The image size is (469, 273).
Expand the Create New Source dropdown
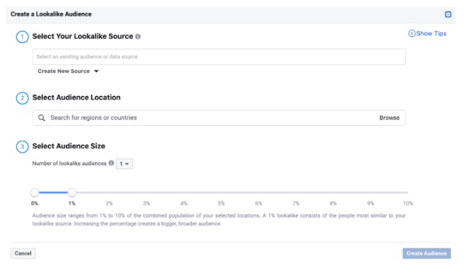[x=68, y=71]
